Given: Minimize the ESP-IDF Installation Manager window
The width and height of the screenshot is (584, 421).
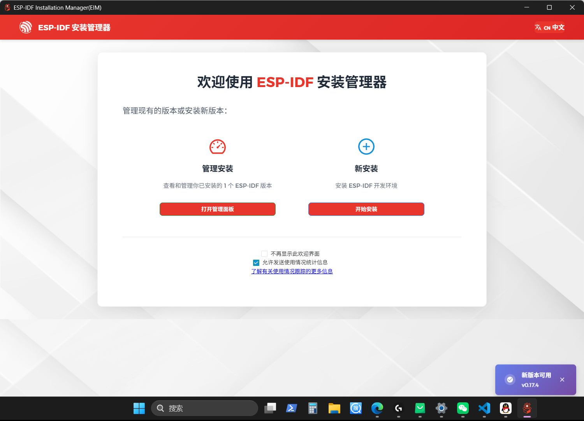Looking at the screenshot, I should point(527,7).
